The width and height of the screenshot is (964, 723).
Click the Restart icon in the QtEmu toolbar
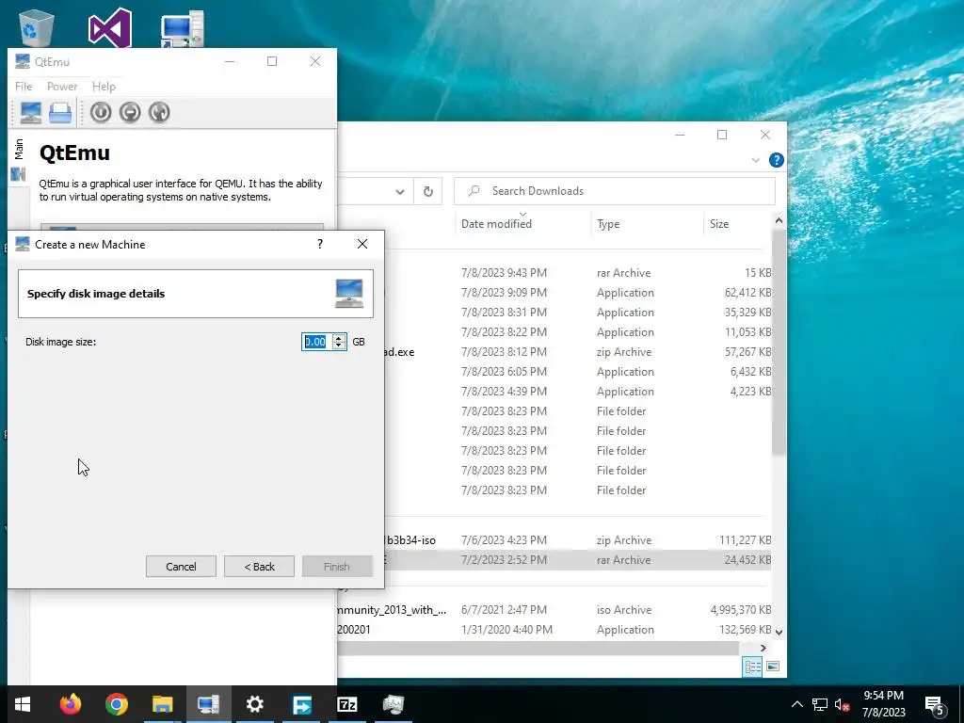158,113
